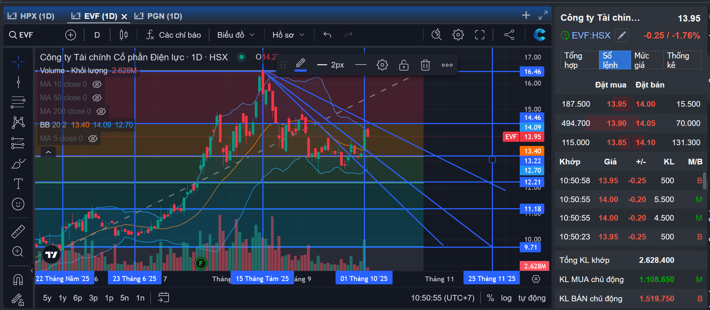
Task: Open the 'Biểu đồ' dropdown
Action: tap(236, 35)
